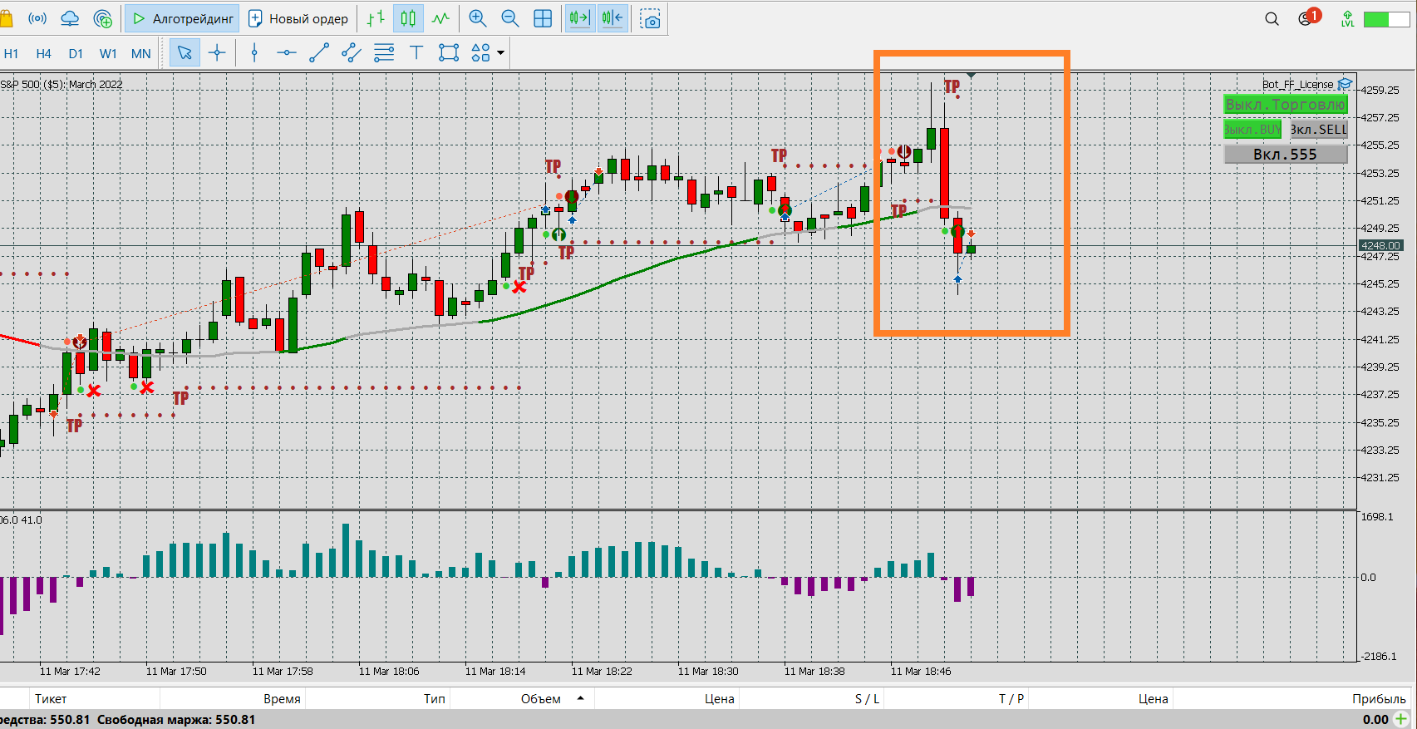Select the D1 timeframe
This screenshot has width=1417, height=729.
pyautogui.click(x=76, y=53)
